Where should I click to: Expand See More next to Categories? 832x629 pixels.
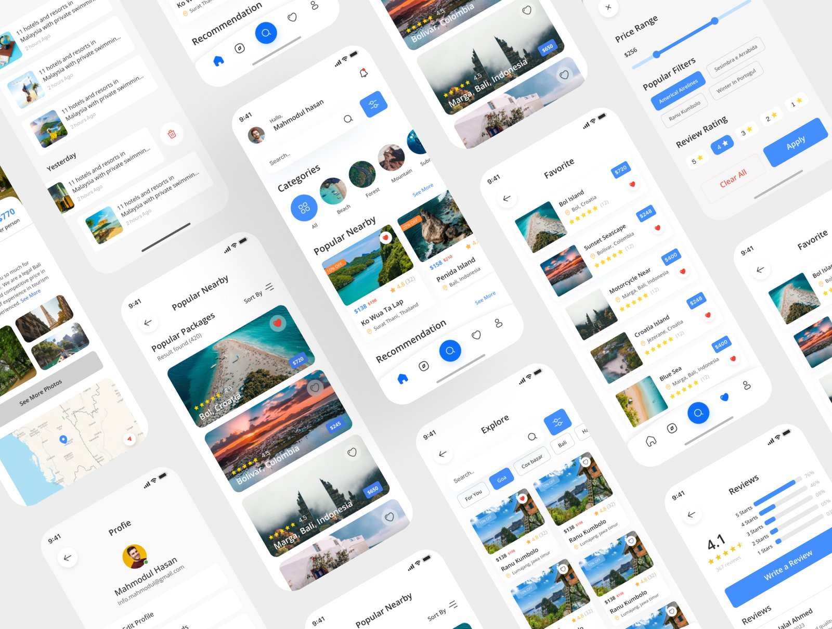pos(423,190)
